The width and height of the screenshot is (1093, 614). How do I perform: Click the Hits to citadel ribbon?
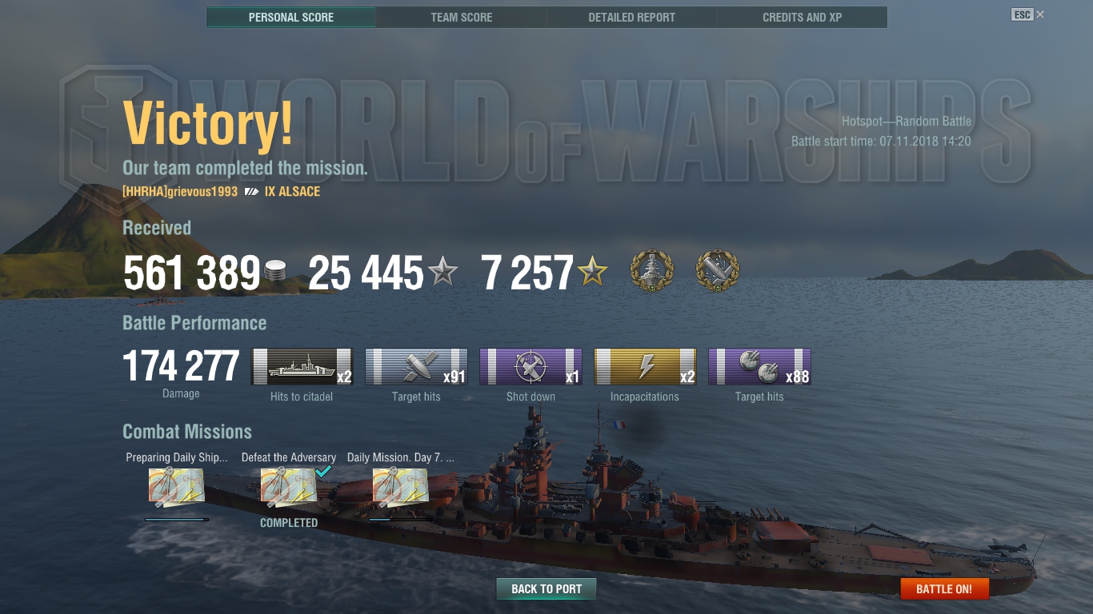click(302, 367)
